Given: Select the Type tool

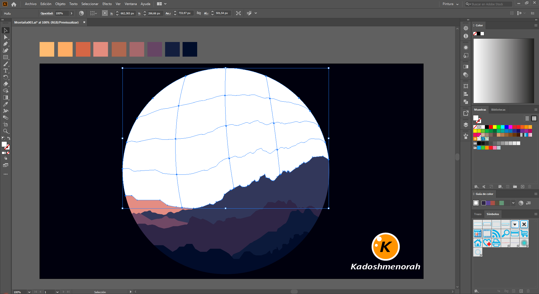Looking at the screenshot, I should click(6, 71).
